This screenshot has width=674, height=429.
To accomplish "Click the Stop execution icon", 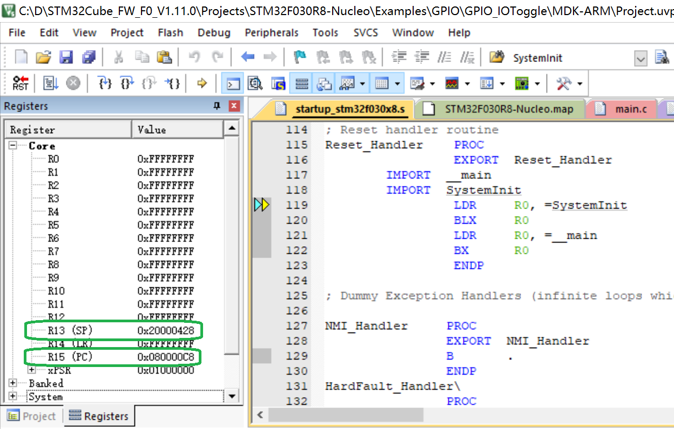I will (x=73, y=83).
